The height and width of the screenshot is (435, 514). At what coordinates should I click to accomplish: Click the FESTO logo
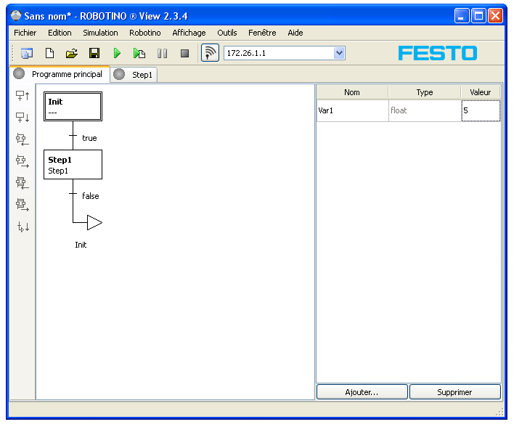(x=438, y=53)
